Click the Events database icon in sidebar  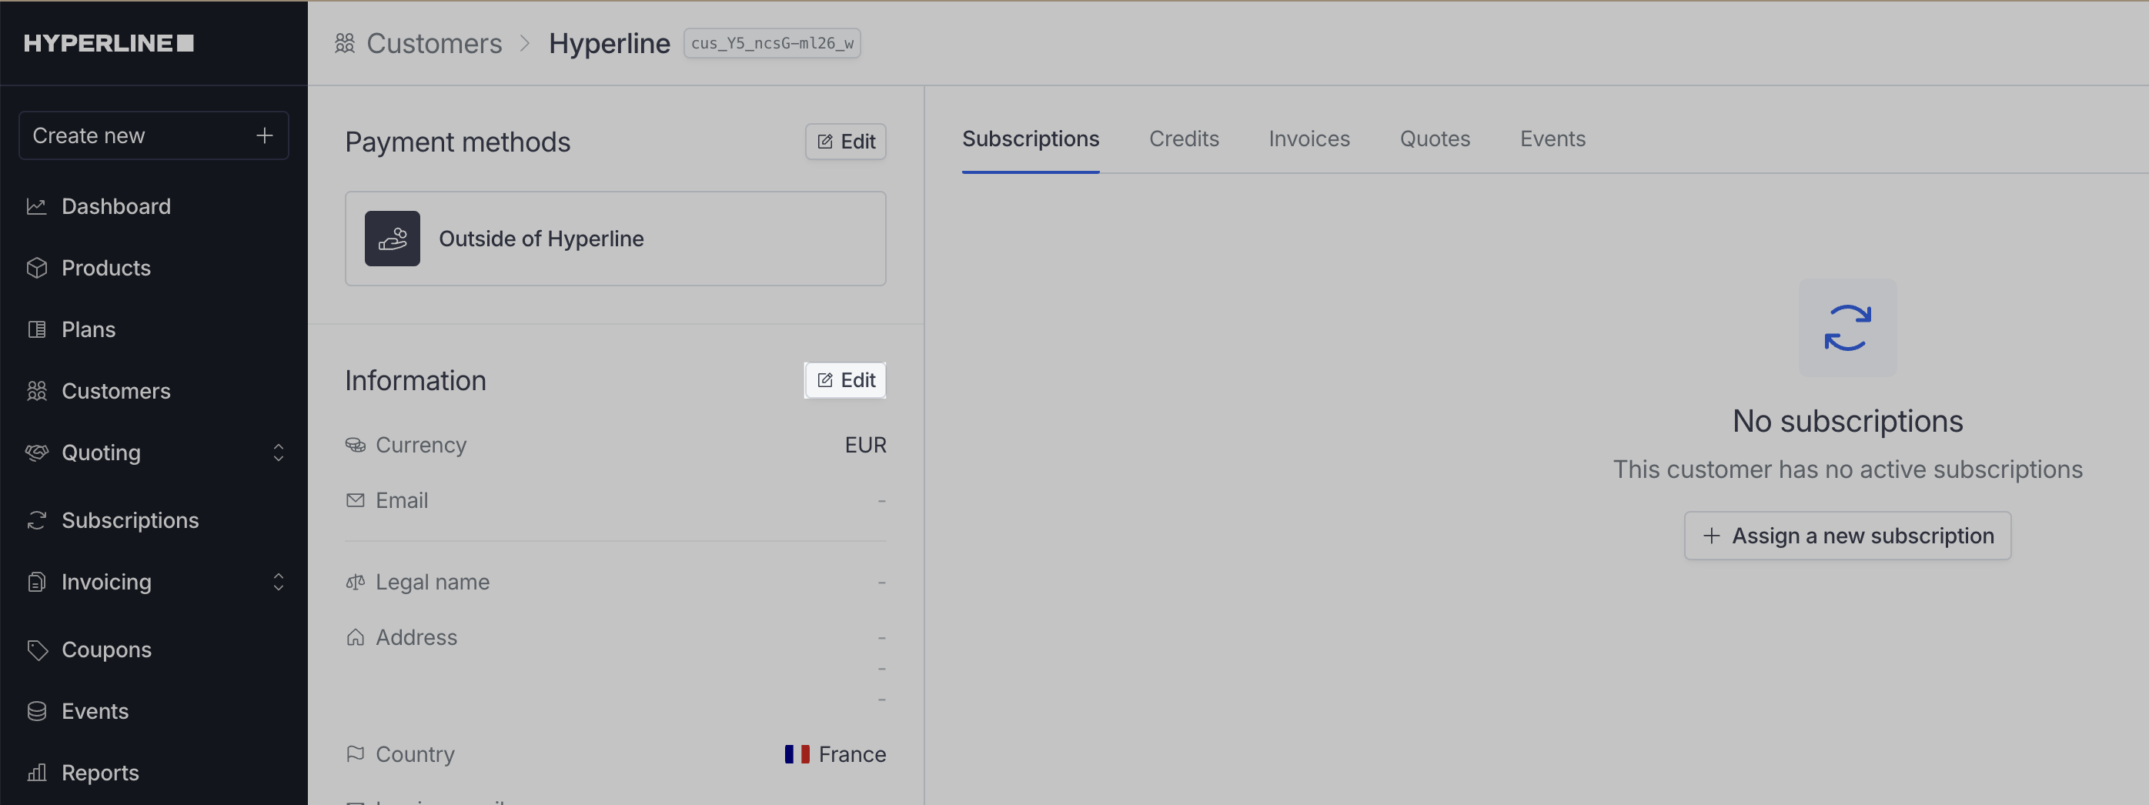[37, 712]
